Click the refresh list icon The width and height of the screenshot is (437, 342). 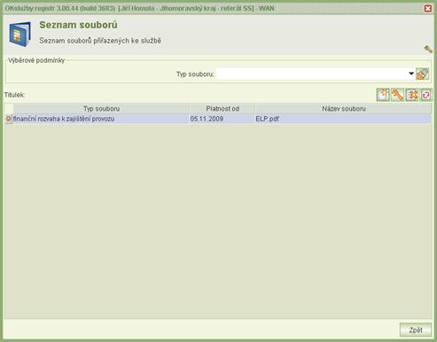point(425,95)
